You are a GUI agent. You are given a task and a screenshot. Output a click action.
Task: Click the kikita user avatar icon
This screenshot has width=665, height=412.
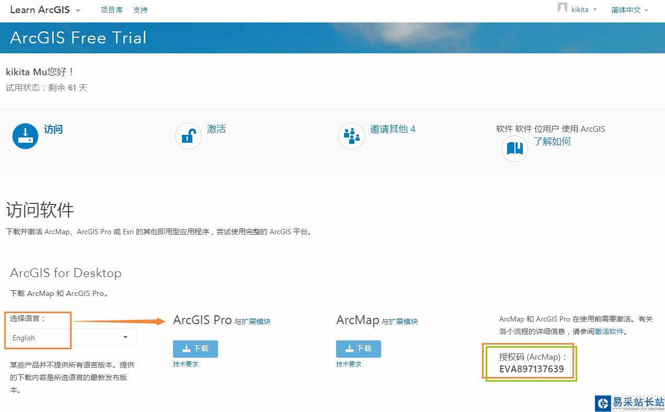(563, 8)
